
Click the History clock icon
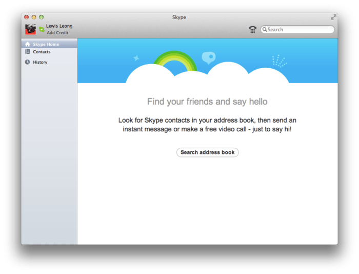[x=28, y=62]
